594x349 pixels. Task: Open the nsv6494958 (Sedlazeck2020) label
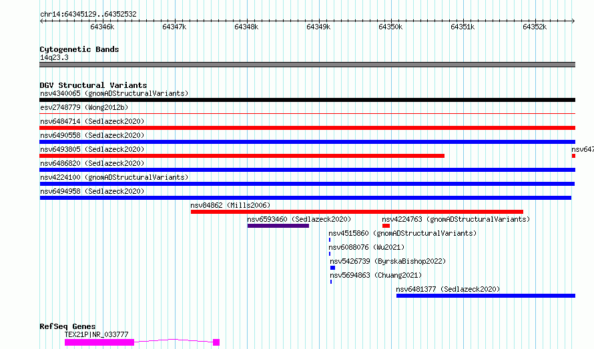point(92,191)
